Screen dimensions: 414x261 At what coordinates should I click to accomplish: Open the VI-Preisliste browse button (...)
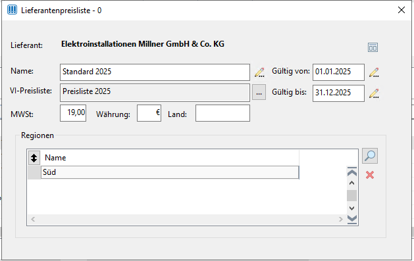point(259,92)
